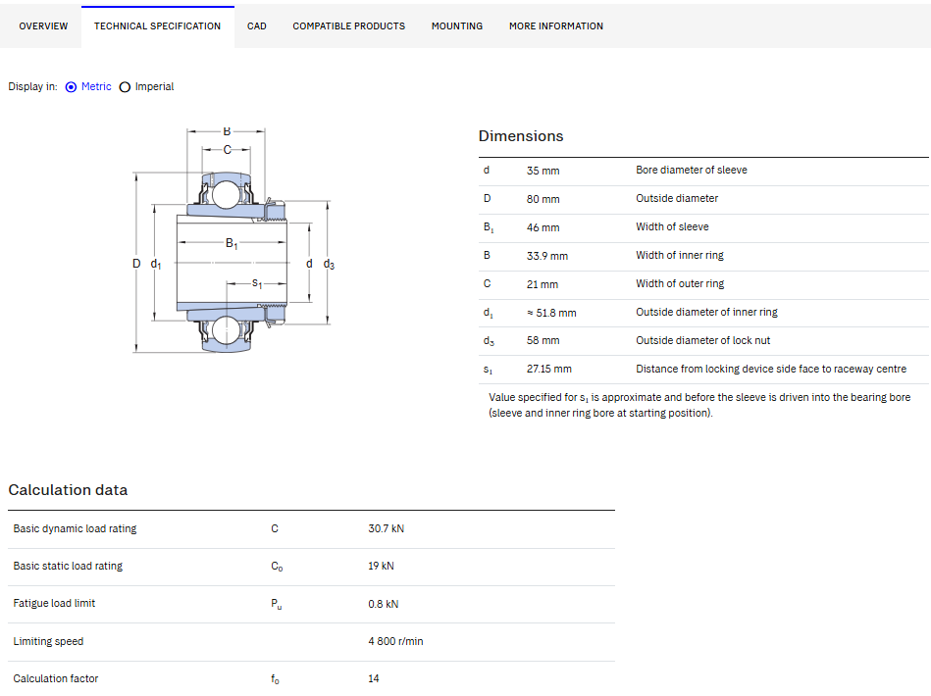Open the Overview tab
This screenshot has width=931, height=696.
43,26
